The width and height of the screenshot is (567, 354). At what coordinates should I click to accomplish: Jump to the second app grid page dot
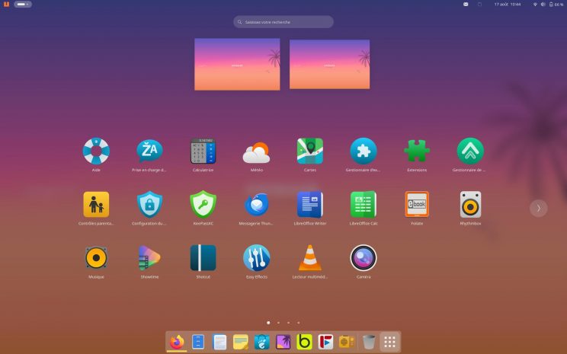click(x=278, y=323)
